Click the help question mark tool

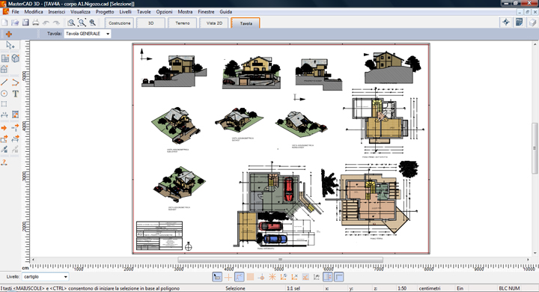(4, 162)
